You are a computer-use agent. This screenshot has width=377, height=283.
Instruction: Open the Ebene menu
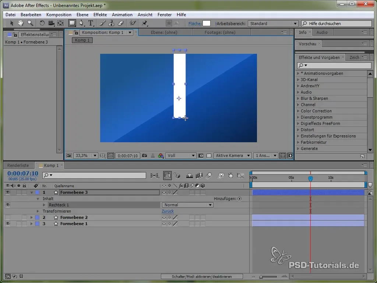tap(82, 15)
